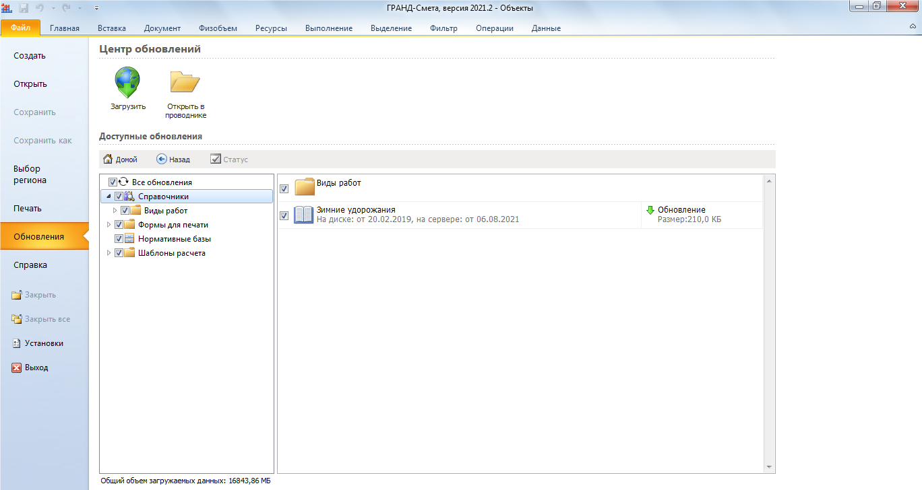Open the Справка sidebar item
Screen dimensions: 922x490
(x=30, y=265)
